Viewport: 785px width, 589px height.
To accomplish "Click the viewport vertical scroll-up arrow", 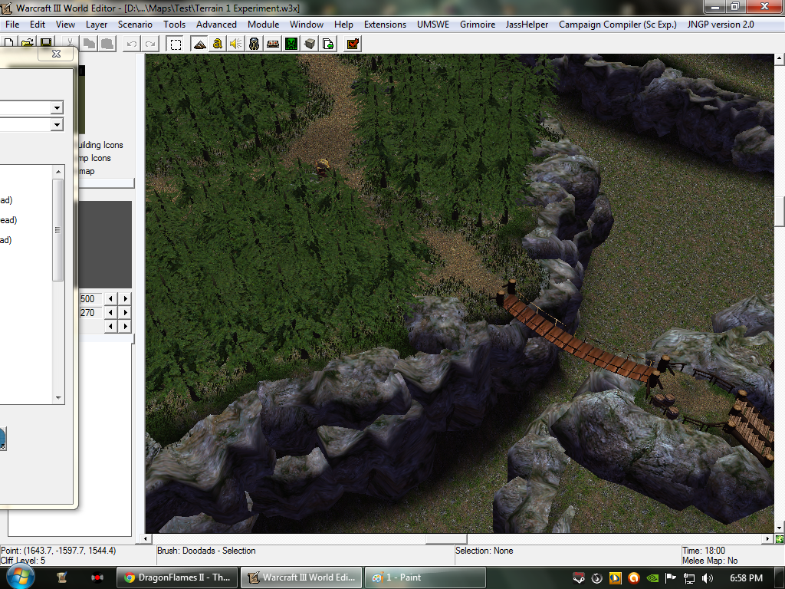I will [x=780, y=58].
